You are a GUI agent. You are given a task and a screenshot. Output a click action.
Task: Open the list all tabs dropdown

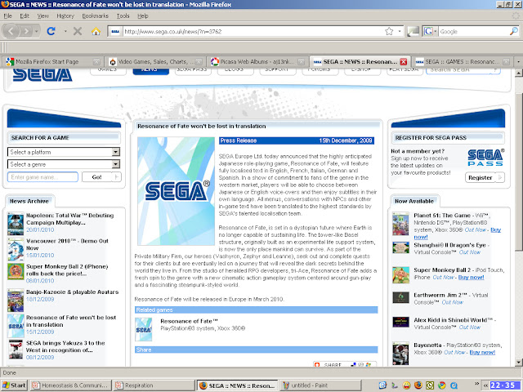coord(518,62)
